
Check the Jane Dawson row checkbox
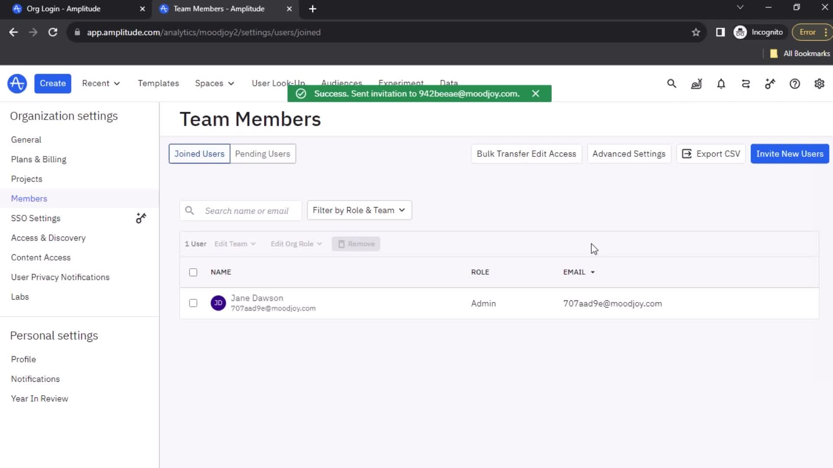click(193, 303)
